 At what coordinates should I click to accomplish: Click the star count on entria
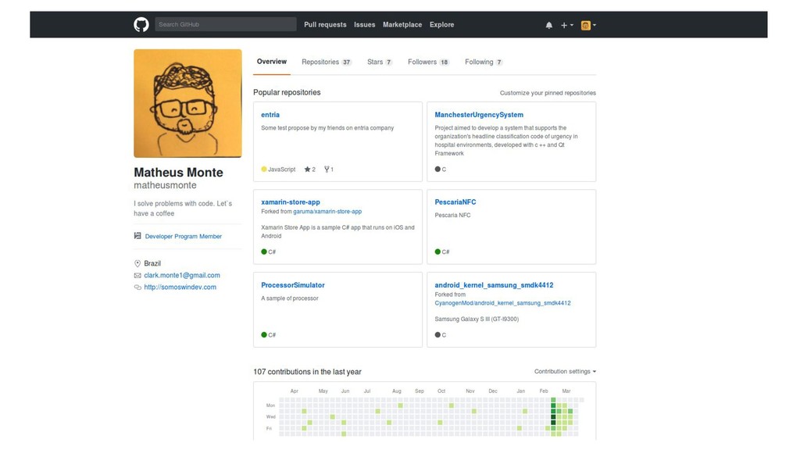pyautogui.click(x=310, y=170)
